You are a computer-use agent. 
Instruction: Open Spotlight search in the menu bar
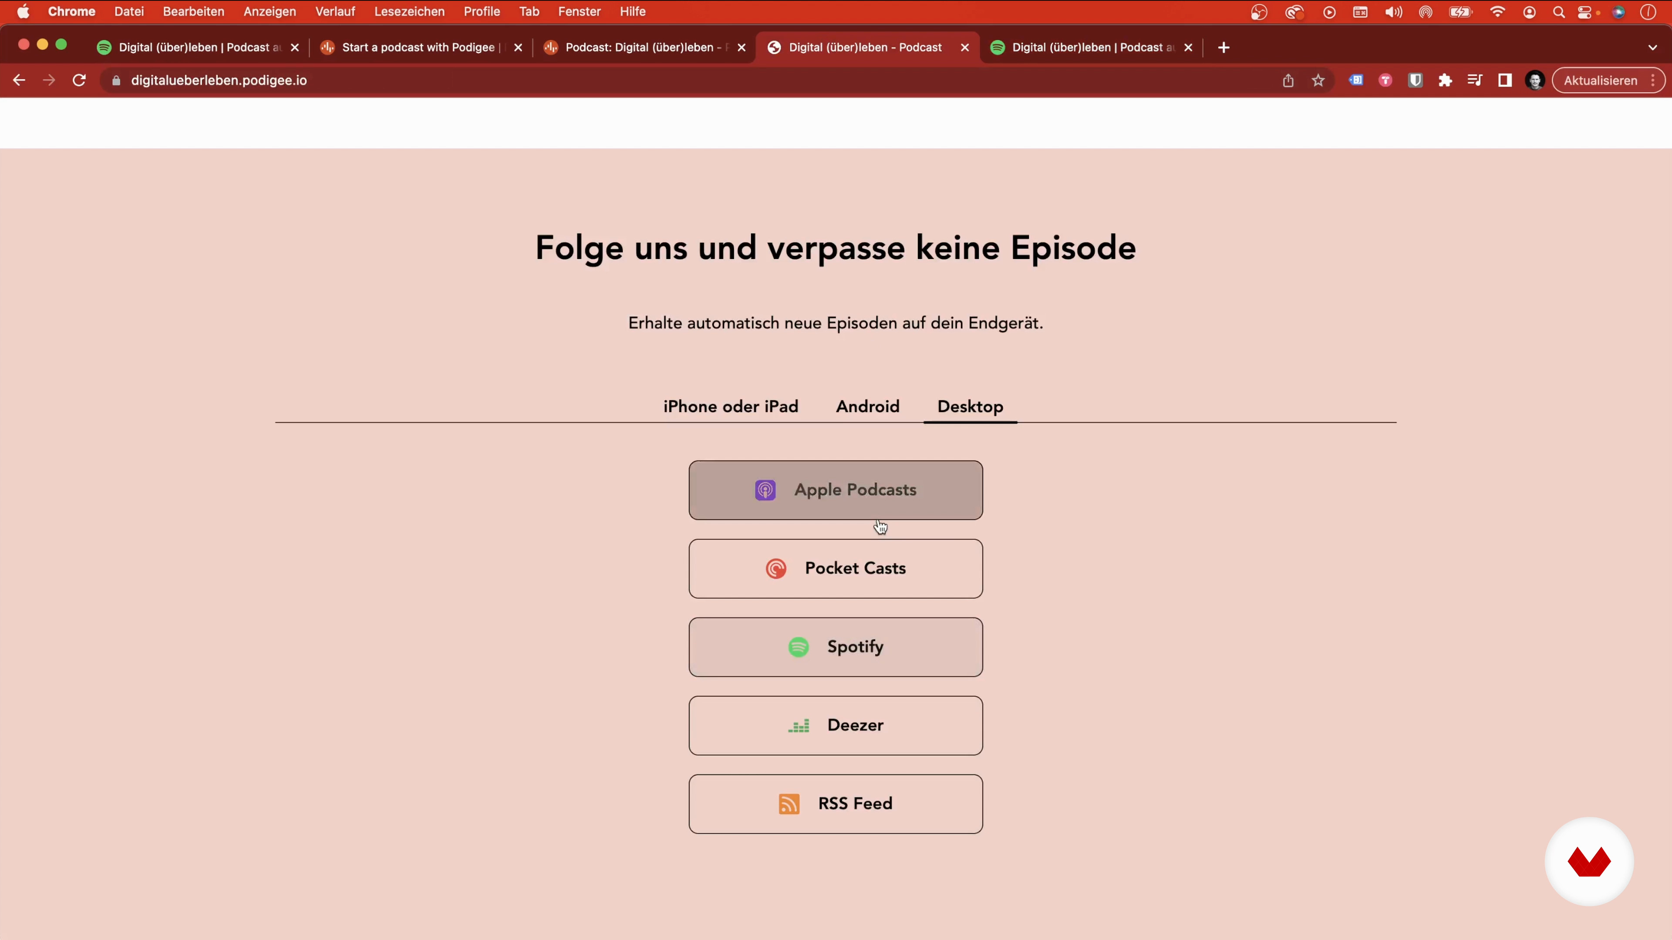click(x=1558, y=12)
